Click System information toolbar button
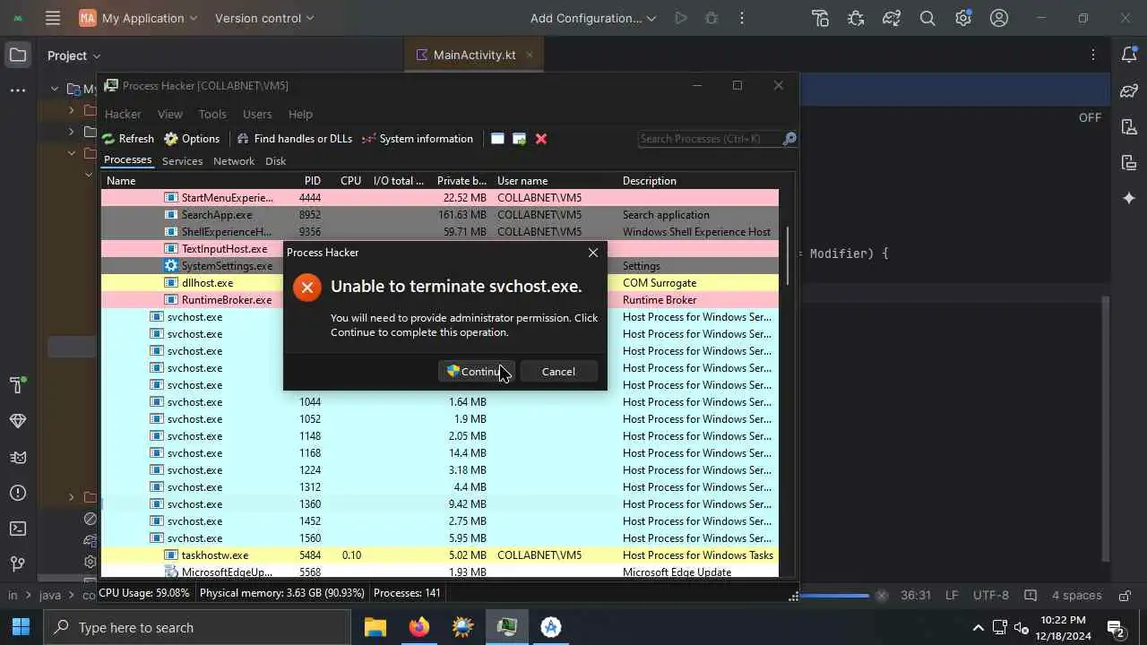Viewport: 1147px width, 645px height. coord(418,139)
